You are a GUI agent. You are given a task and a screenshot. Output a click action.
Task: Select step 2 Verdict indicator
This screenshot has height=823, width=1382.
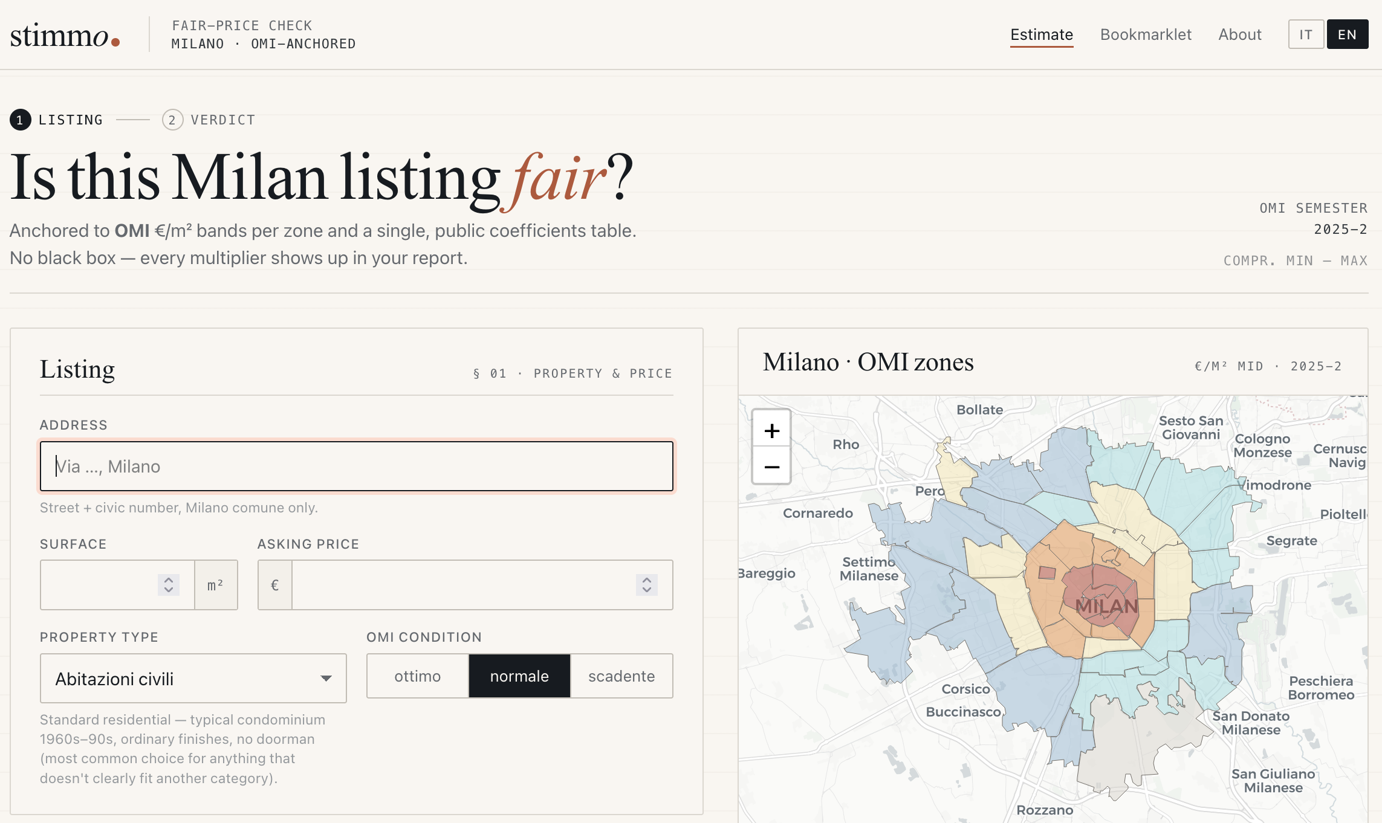click(x=209, y=120)
